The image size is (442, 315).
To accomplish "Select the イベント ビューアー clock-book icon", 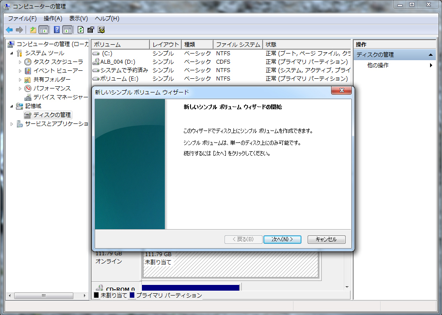I will tap(28, 71).
